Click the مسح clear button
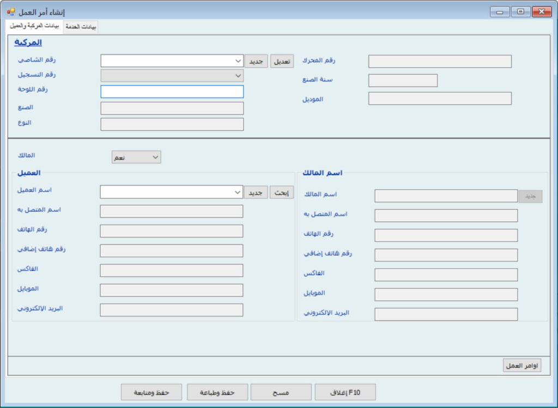 (281, 392)
